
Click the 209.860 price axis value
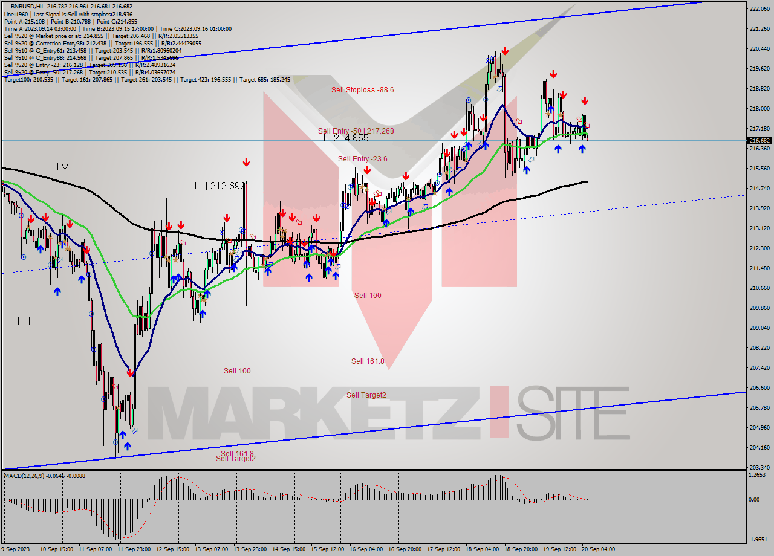point(759,308)
